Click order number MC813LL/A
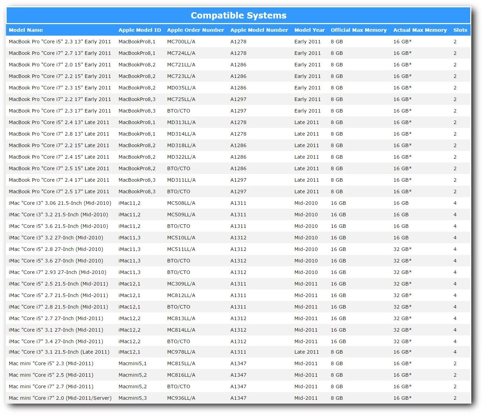486x419 pixels. click(x=181, y=318)
